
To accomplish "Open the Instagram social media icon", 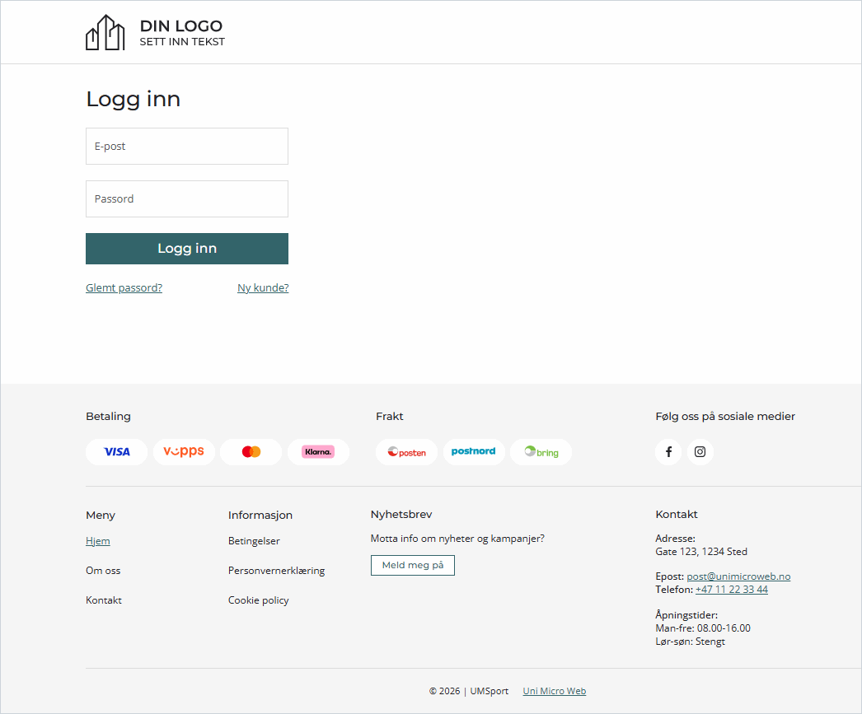I will pos(700,452).
